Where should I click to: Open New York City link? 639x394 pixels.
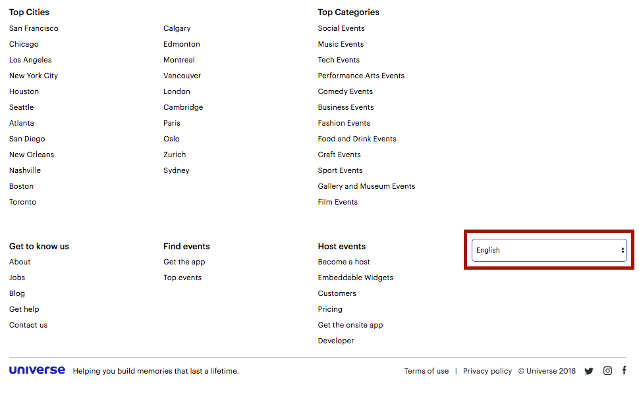[34, 76]
